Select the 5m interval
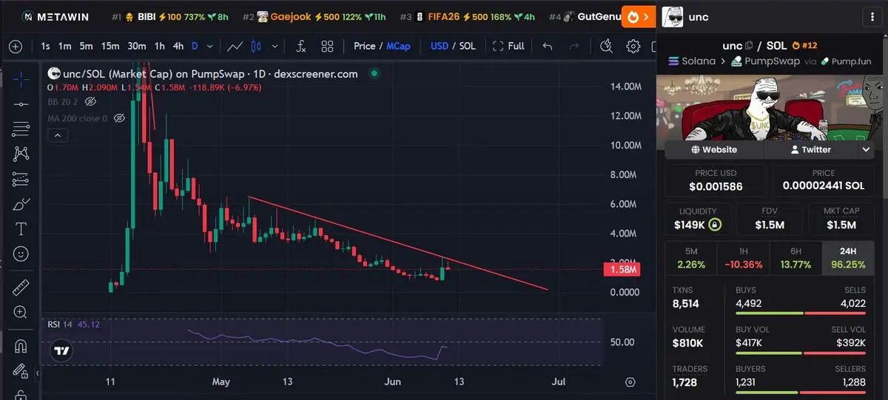 click(x=87, y=46)
